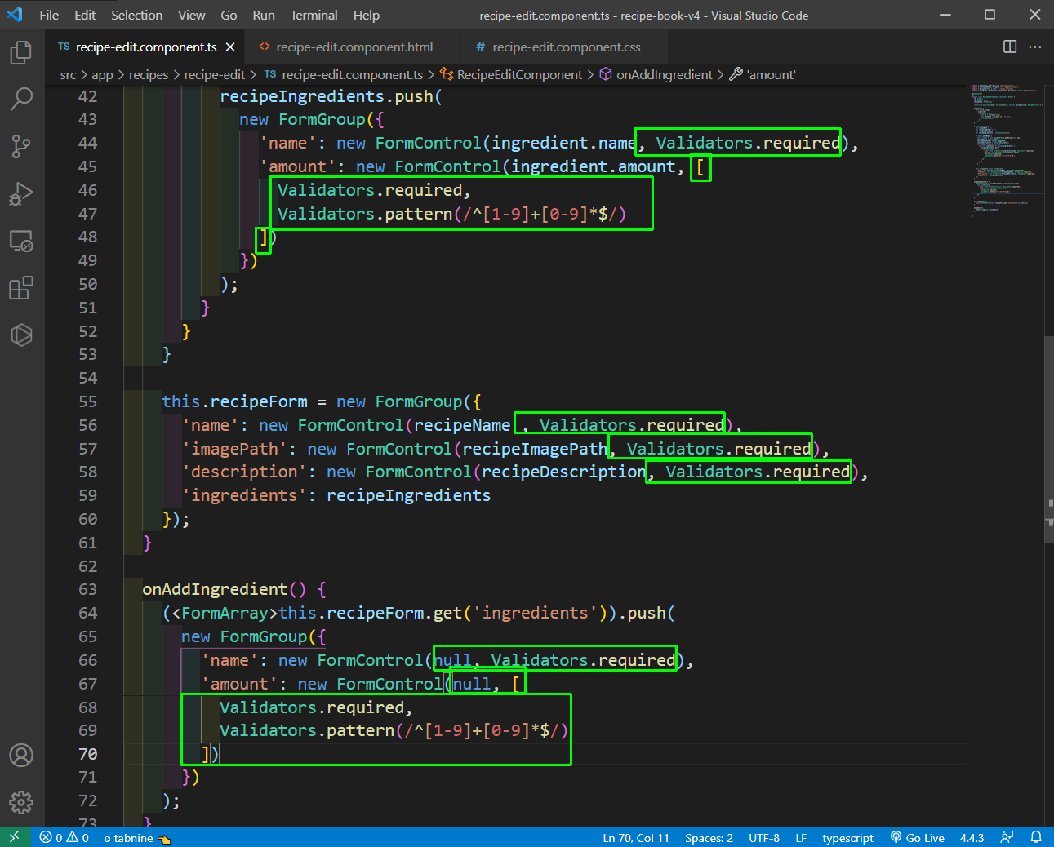Click the remote window indicator in status bar

click(14, 837)
